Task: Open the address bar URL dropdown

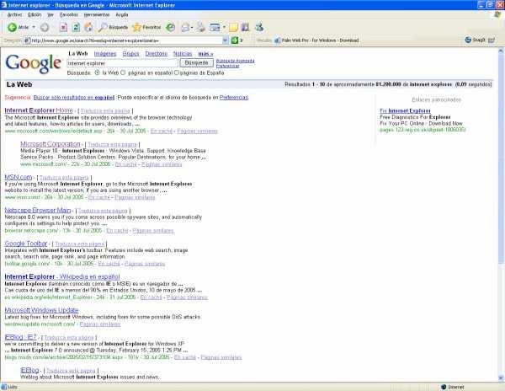Action: coord(225,40)
